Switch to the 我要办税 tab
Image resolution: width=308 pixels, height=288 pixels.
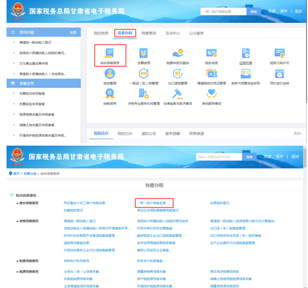[125, 33]
